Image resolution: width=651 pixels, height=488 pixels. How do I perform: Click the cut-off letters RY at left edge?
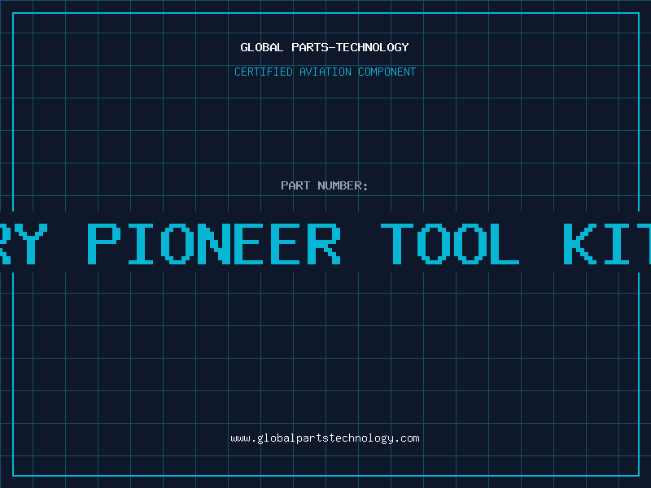pos(24,243)
